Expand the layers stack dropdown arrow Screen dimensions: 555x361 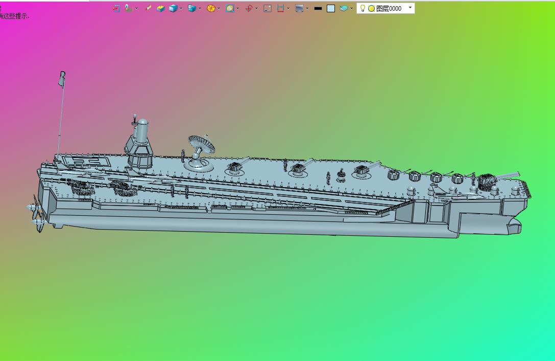[351, 9]
